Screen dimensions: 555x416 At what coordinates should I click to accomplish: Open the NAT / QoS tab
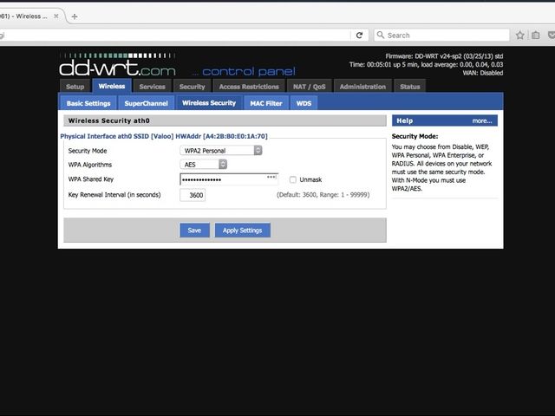click(x=309, y=87)
